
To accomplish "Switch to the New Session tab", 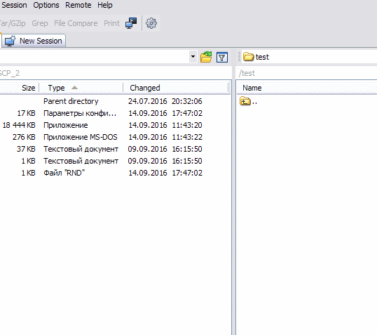I will [34, 41].
